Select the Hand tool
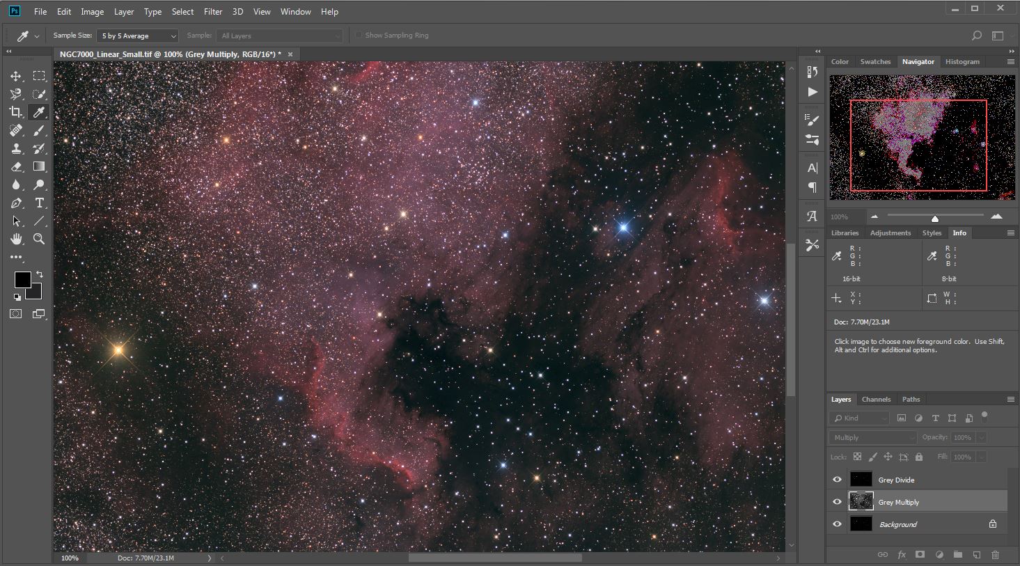 [16, 239]
